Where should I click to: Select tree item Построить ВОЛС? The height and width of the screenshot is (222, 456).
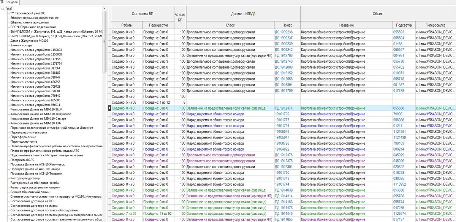click(x=23, y=160)
